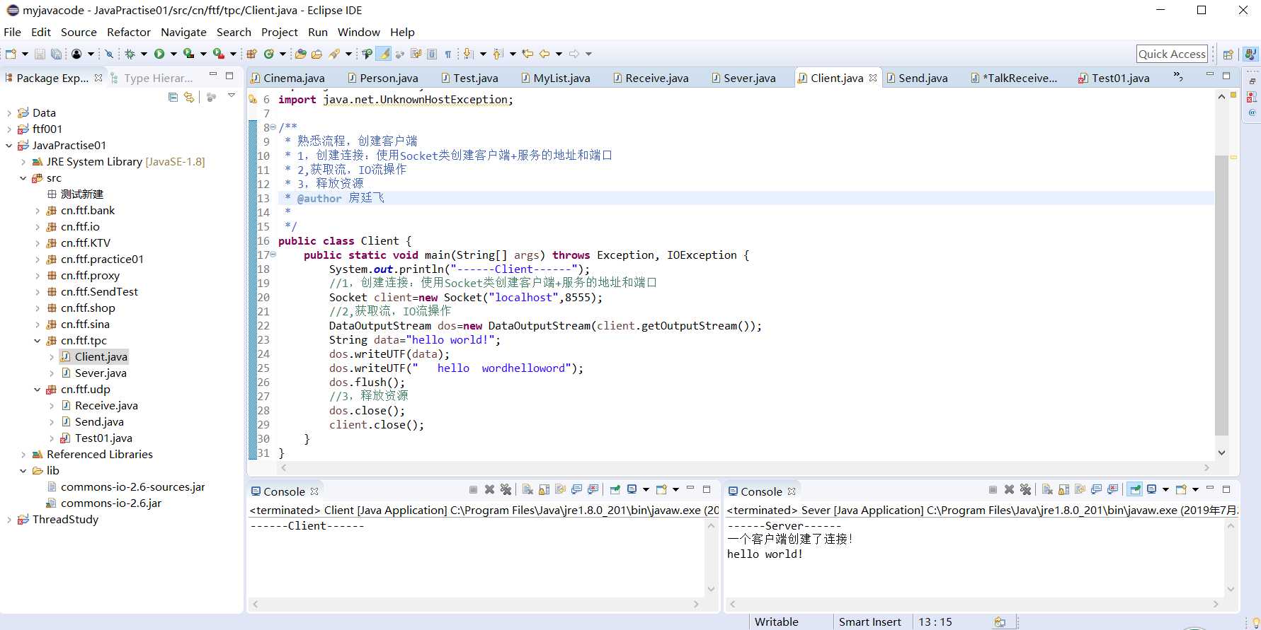Image resolution: width=1261 pixels, height=630 pixels.
Task: Toggle Scroll Lock in Client console
Action: [544, 489]
